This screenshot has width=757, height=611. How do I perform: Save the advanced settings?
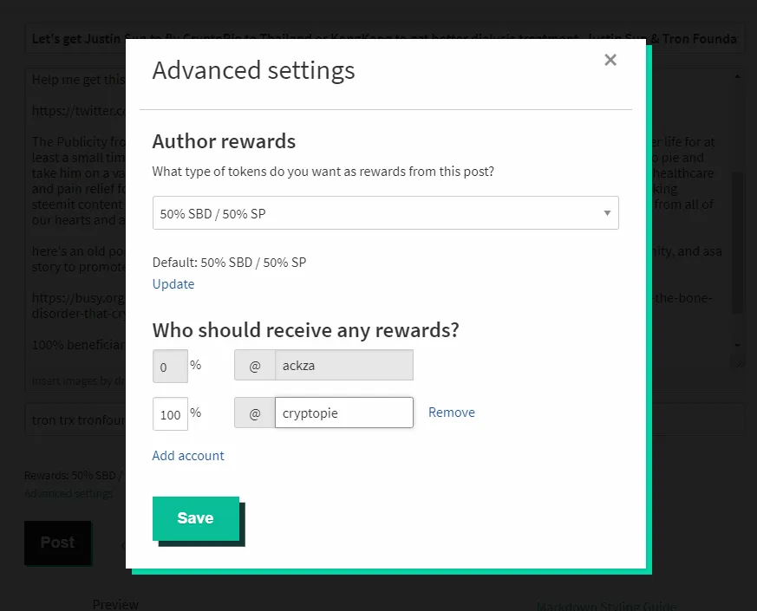pyautogui.click(x=195, y=518)
